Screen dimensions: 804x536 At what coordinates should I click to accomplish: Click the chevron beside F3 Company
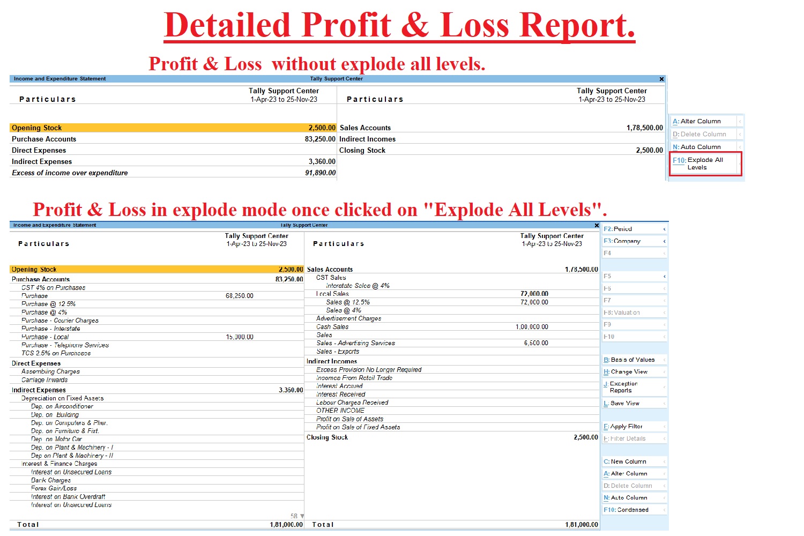click(664, 241)
